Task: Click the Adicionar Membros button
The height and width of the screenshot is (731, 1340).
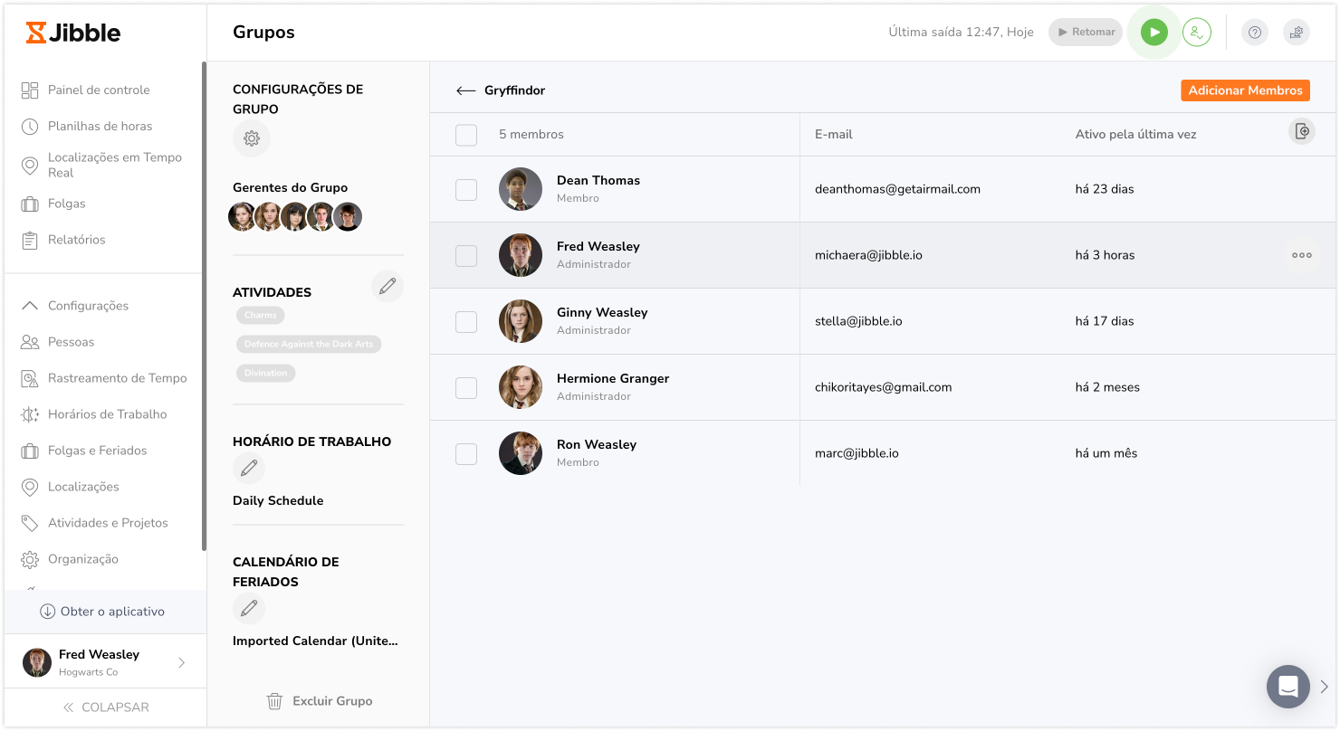Action: (1245, 90)
